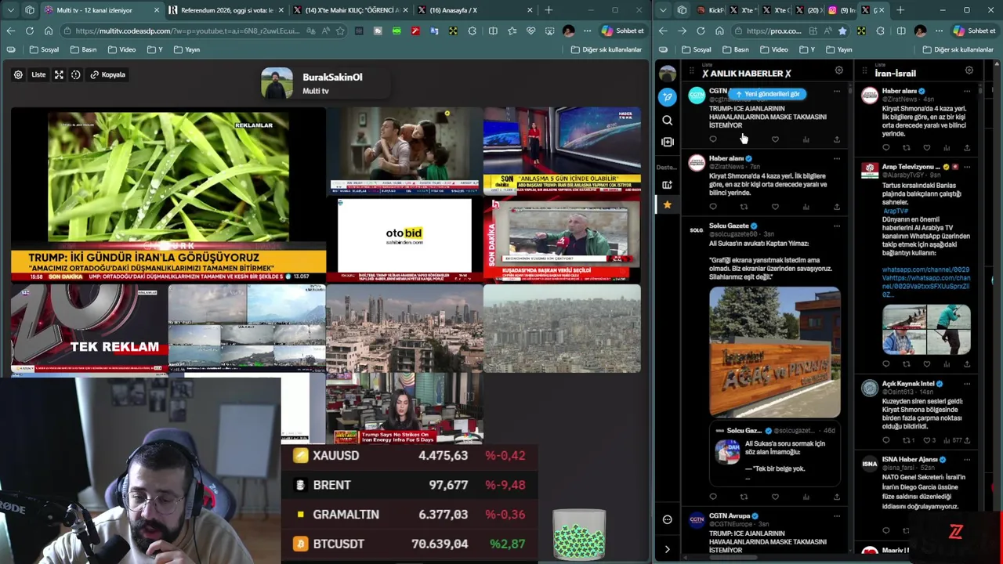Like the CGTN Trump ICE post

point(775,139)
